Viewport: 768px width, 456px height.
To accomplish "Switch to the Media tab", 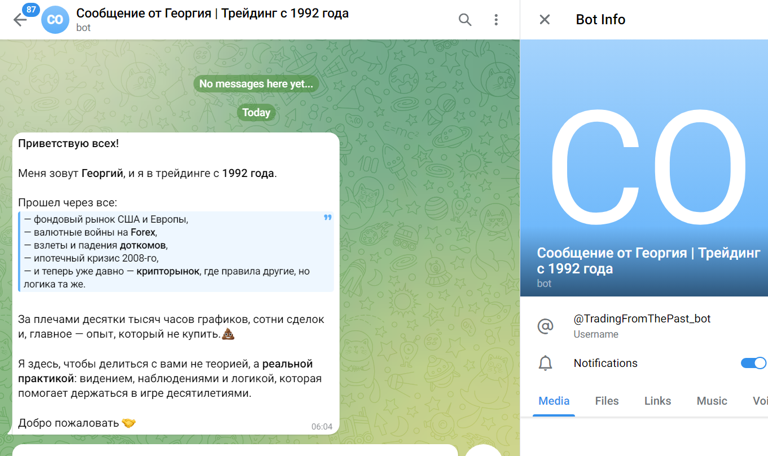I will (x=554, y=401).
